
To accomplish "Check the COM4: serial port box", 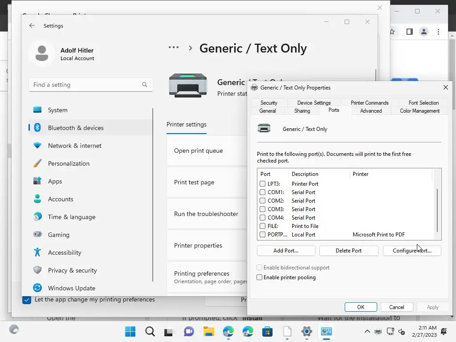I will [262, 217].
